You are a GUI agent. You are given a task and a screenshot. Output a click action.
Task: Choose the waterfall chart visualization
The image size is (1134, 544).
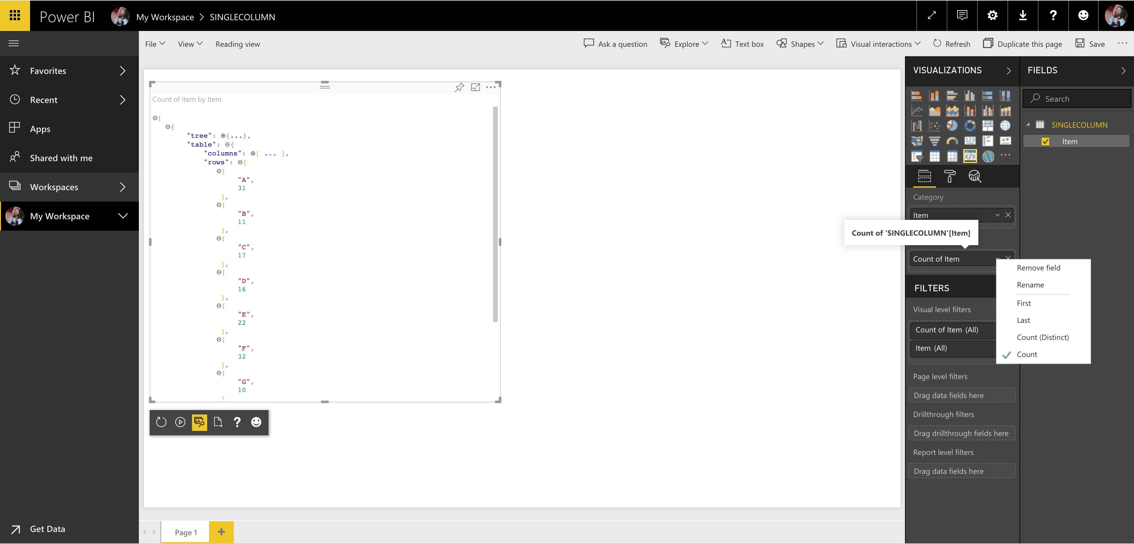[917, 126]
